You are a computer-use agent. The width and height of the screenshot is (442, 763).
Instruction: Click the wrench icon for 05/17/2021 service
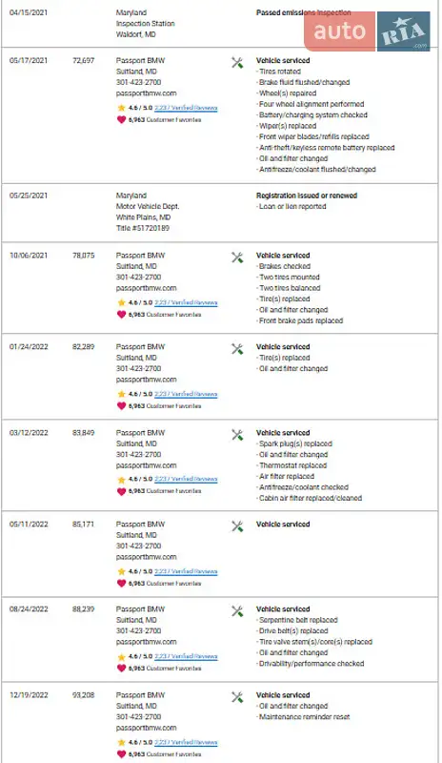click(x=237, y=63)
